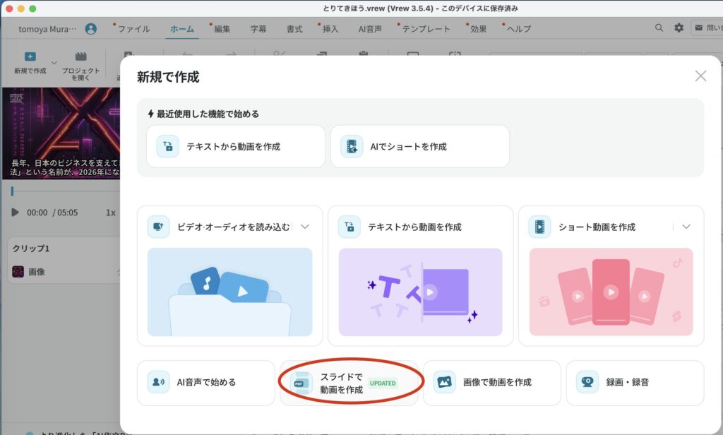
Task: Expand the ショート動画を作成 dropdown chevron
Action: 686,227
